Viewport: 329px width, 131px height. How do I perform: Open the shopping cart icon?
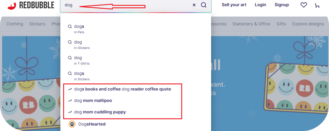317,5
